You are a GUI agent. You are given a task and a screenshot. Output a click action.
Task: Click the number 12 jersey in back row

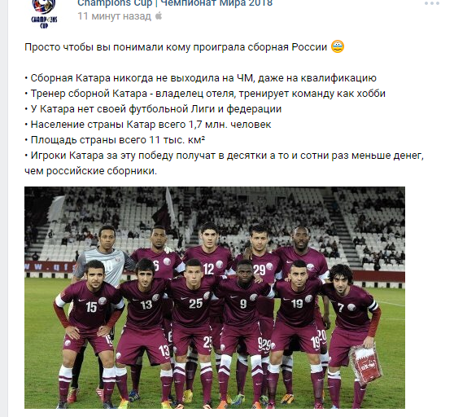[209, 268]
